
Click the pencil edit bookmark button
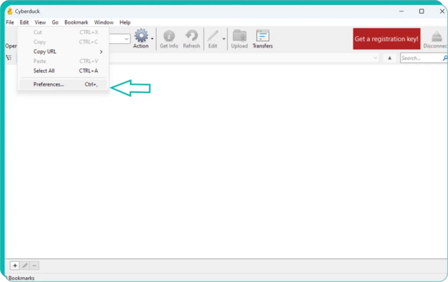pyautogui.click(x=25, y=265)
